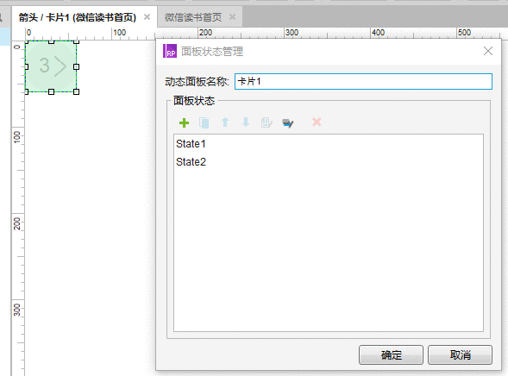
Task: Cancel the dialog with 取消
Action: point(460,355)
